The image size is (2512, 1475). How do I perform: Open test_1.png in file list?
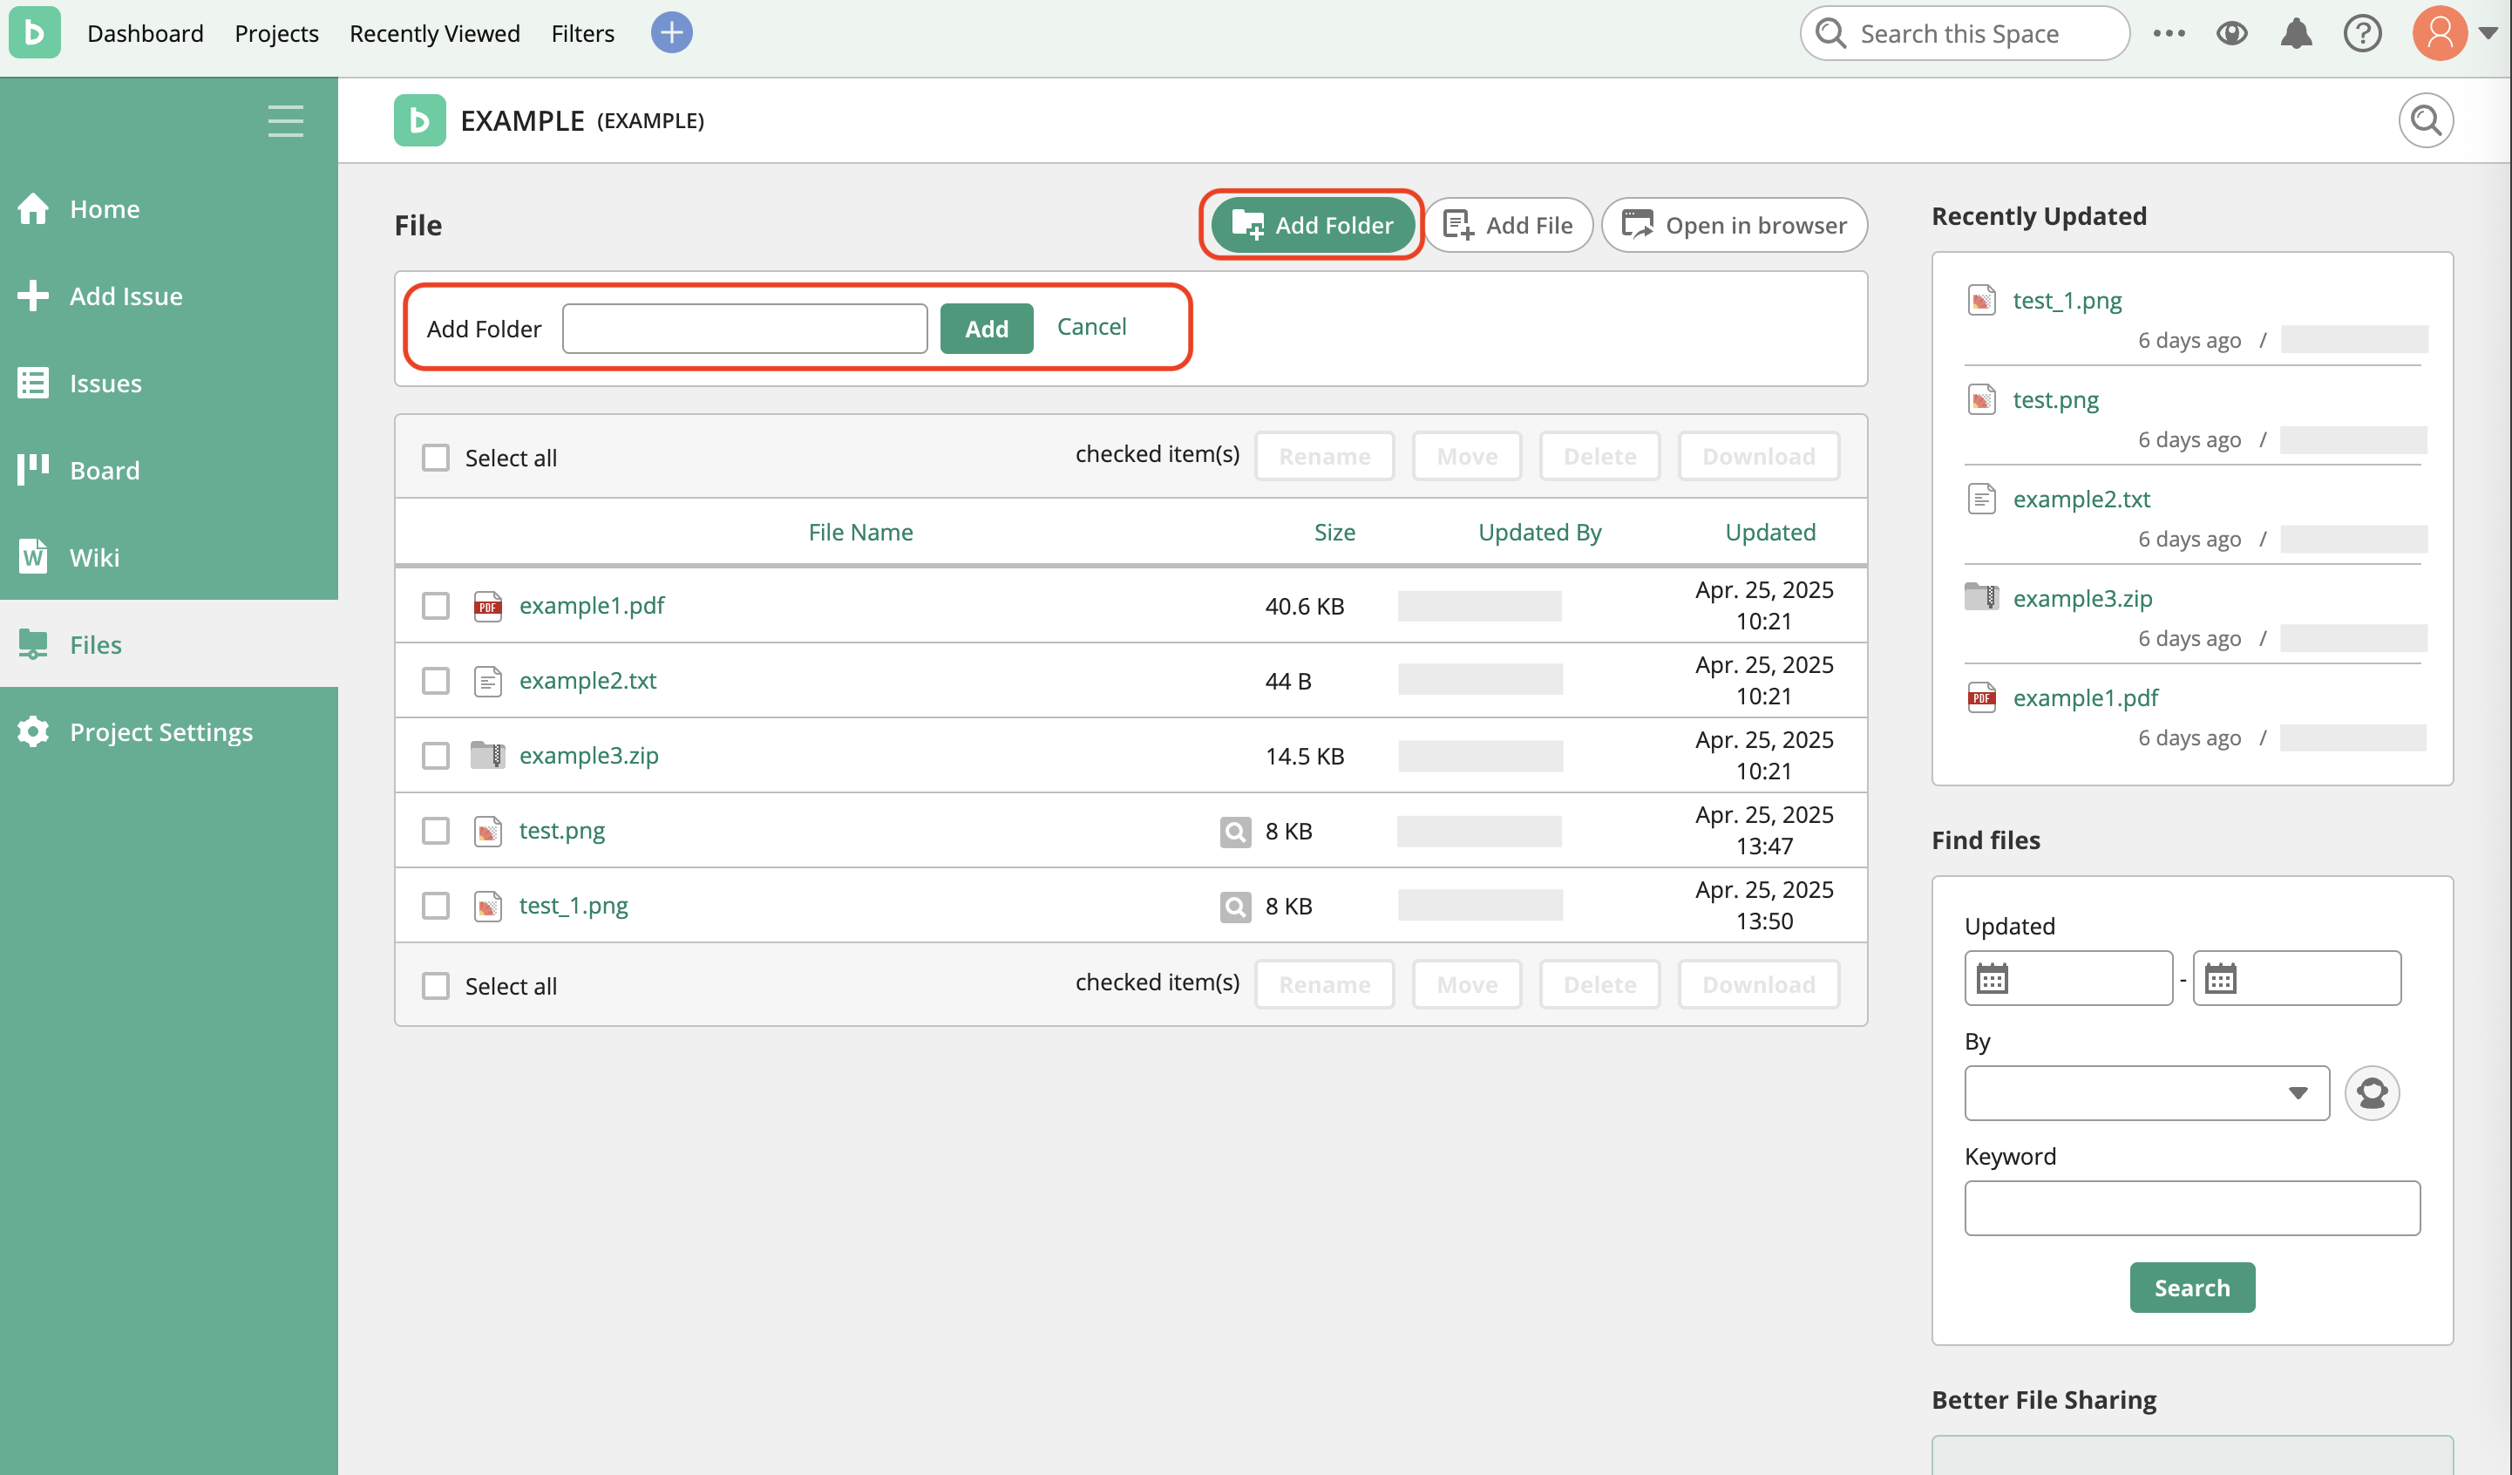574,906
